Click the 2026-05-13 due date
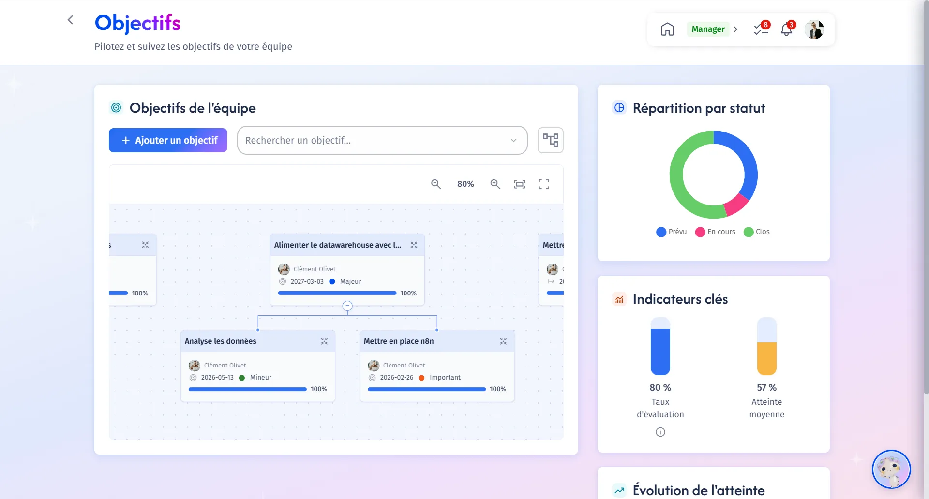929x499 pixels. [217, 378]
